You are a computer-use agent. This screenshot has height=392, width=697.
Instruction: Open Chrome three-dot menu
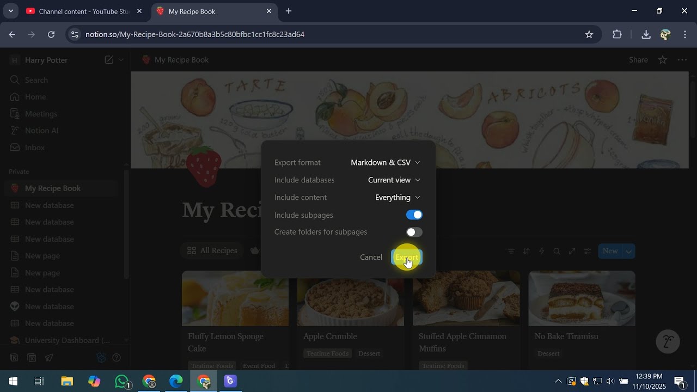(x=685, y=34)
